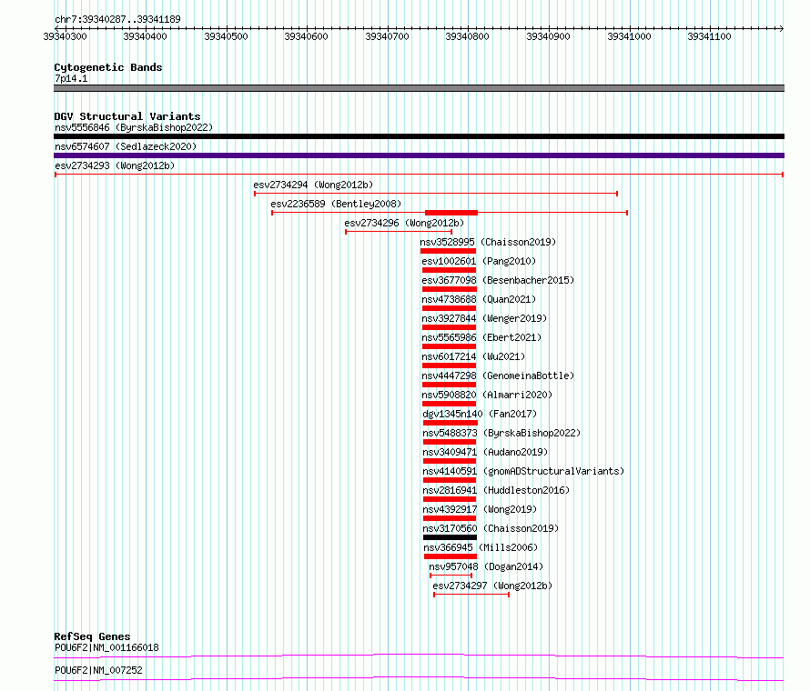Image resolution: width=810 pixels, height=691 pixels.
Task: Click the chr7:39340287..39341189 region label
Action: (117, 20)
